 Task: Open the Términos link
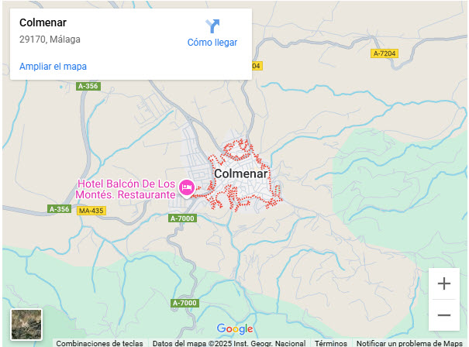[331, 343]
